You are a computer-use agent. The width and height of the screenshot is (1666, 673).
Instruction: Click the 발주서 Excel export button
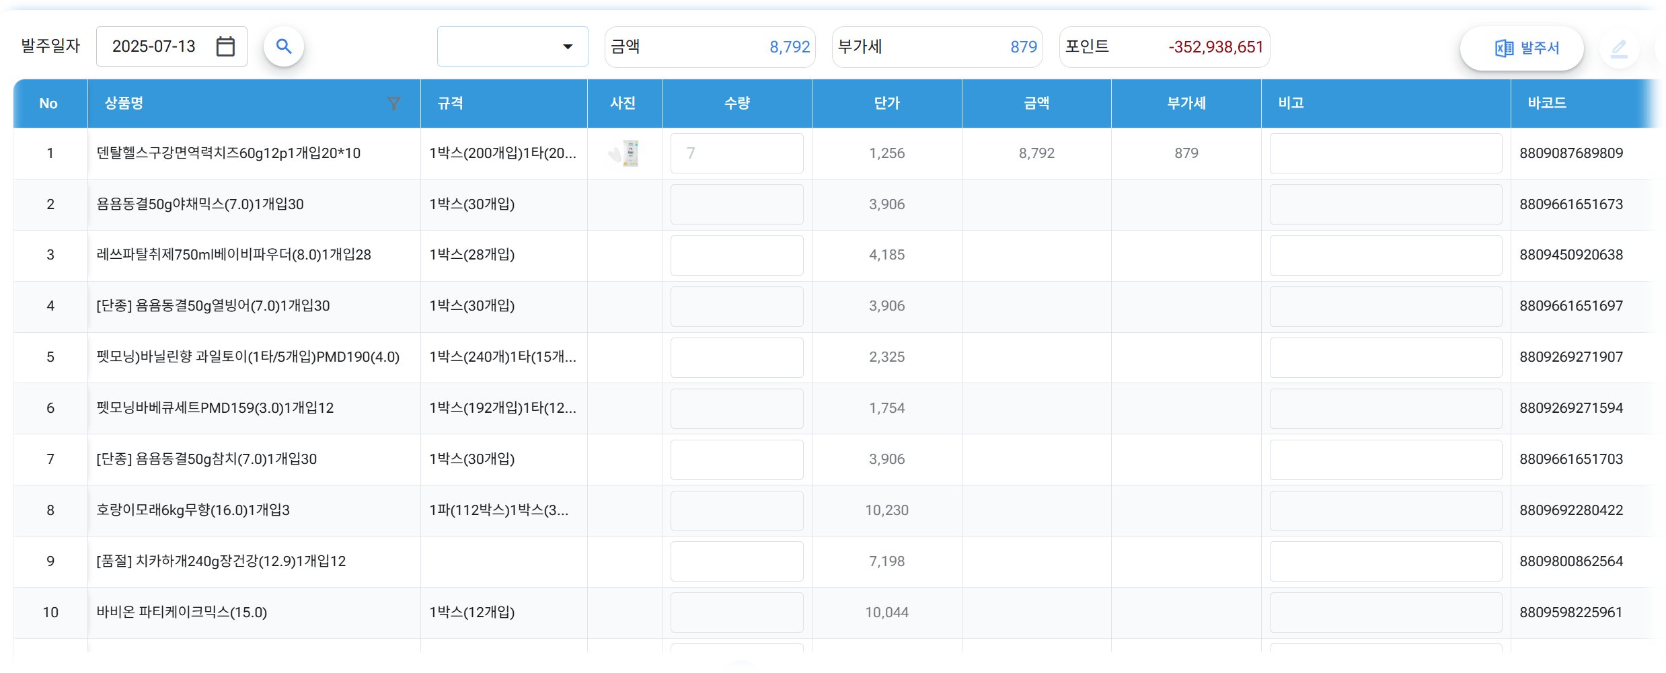(x=1521, y=48)
